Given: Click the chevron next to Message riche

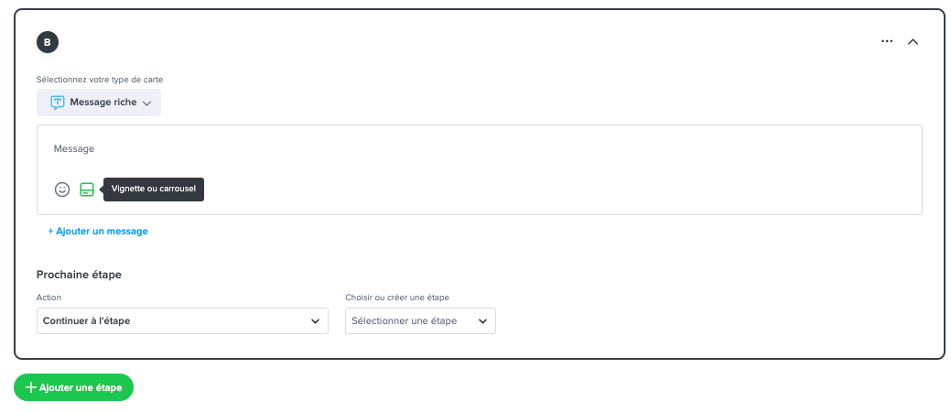Looking at the screenshot, I should tap(146, 103).
